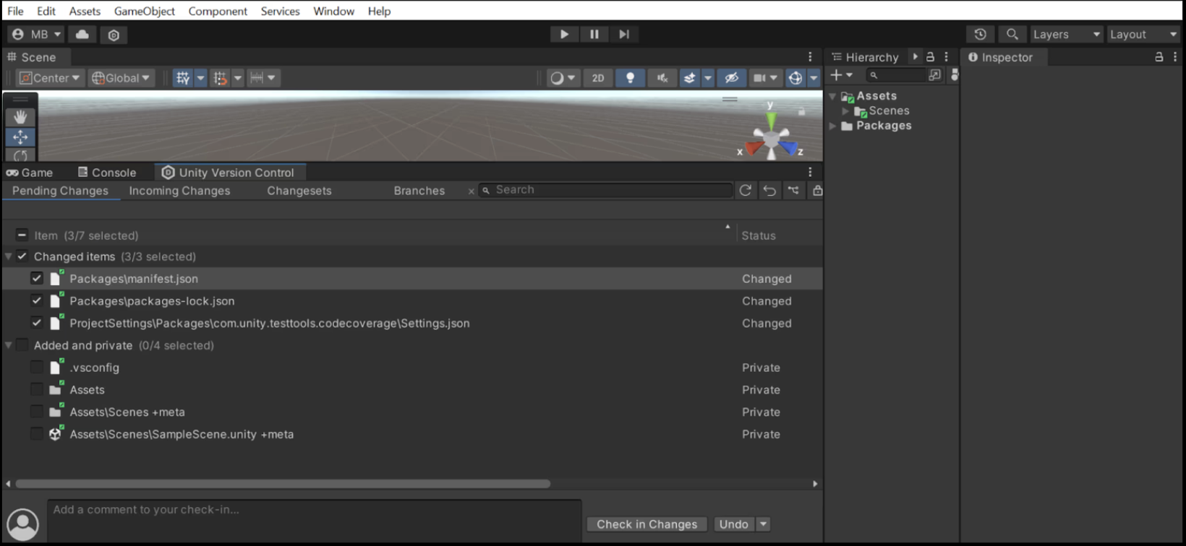
Task: Toggle 2D view mode in Scene
Action: 598,78
